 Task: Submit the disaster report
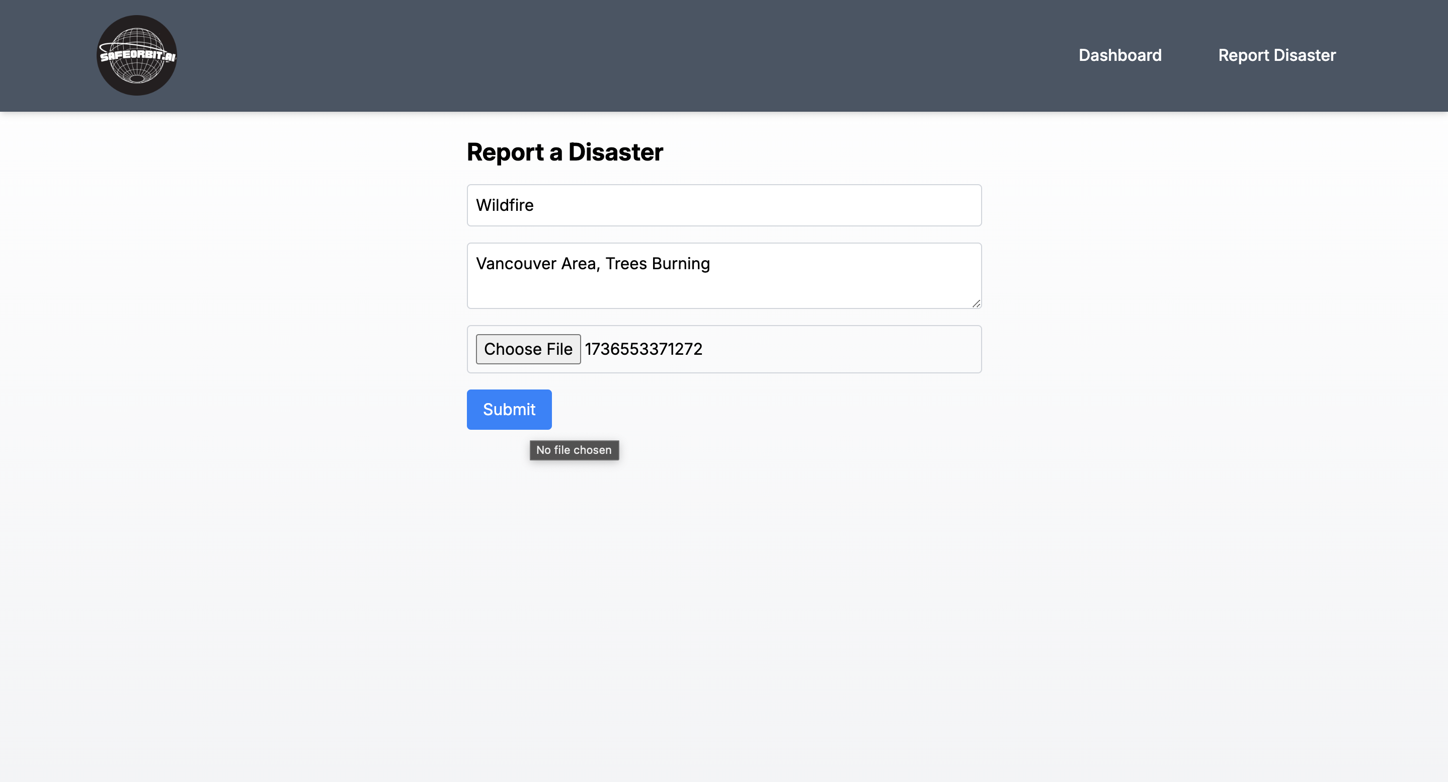click(509, 409)
